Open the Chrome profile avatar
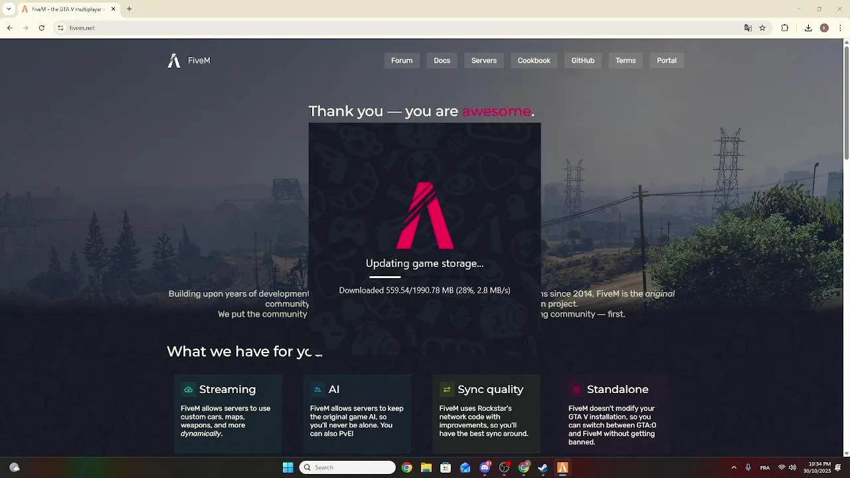850x478 pixels. pos(824,28)
